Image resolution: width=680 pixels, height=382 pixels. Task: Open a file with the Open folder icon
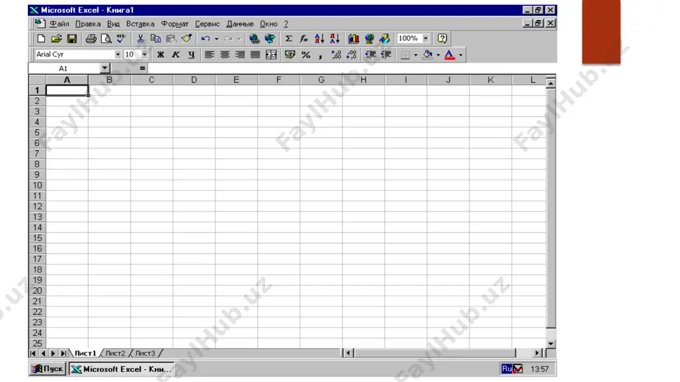(x=56, y=39)
